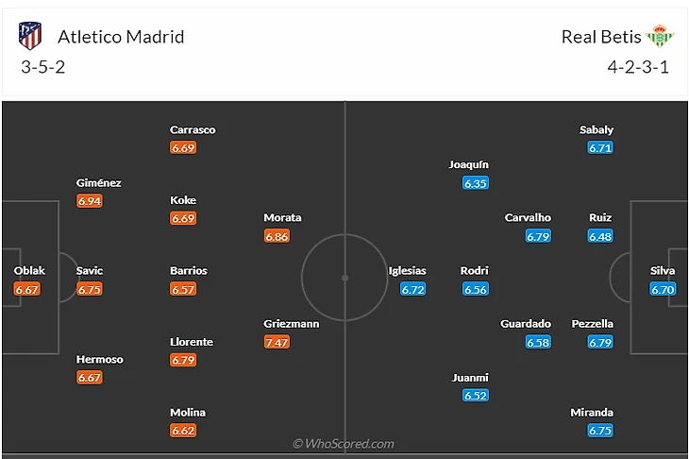Screen dimensions: 689x459
Task: Click Molina's 6.62 rating badge
Action: (183, 431)
